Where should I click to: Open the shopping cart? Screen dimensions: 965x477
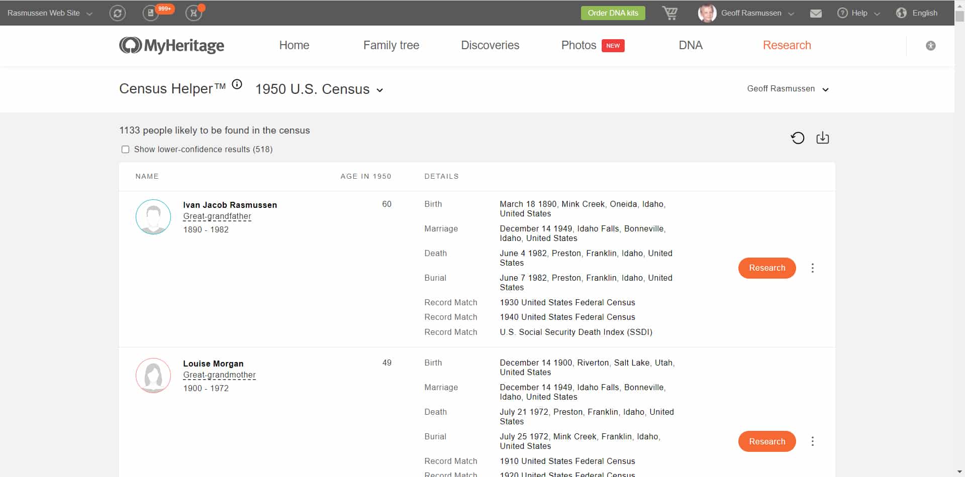point(669,13)
